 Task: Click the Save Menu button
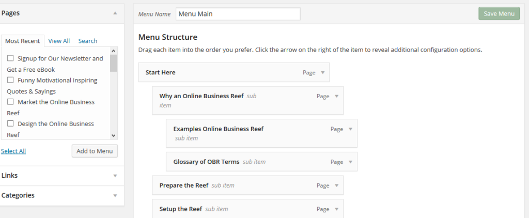click(499, 13)
